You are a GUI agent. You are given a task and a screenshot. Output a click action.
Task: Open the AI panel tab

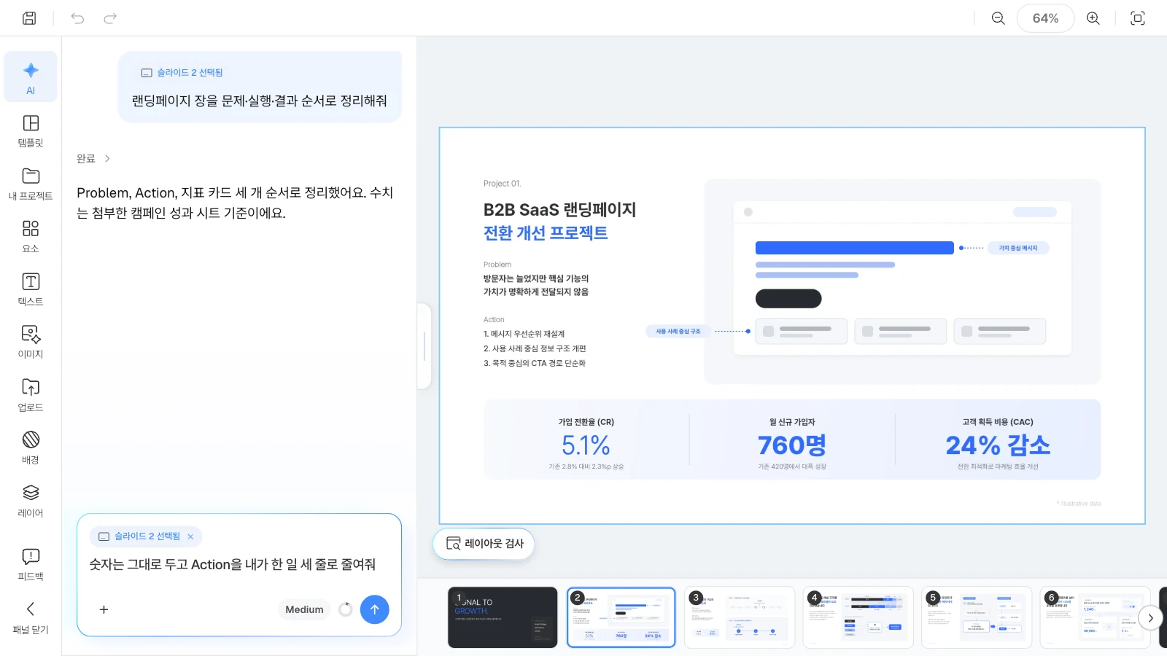point(31,77)
